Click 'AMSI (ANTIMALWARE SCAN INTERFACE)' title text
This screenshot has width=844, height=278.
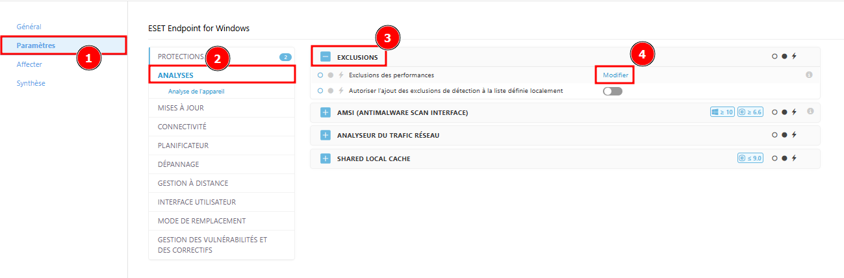tap(403, 112)
